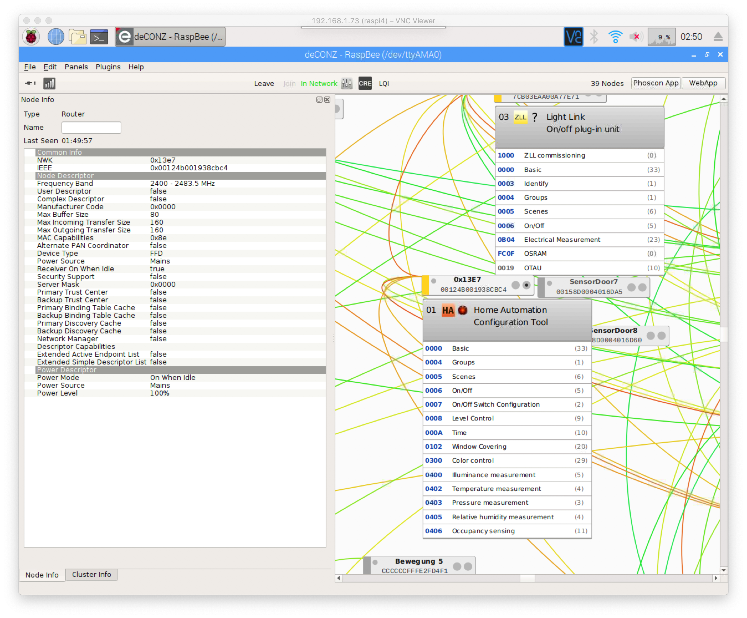Click the device connect plug icon
Screen dimensions: 747x618
pyautogui.click(x=30, y=83)
